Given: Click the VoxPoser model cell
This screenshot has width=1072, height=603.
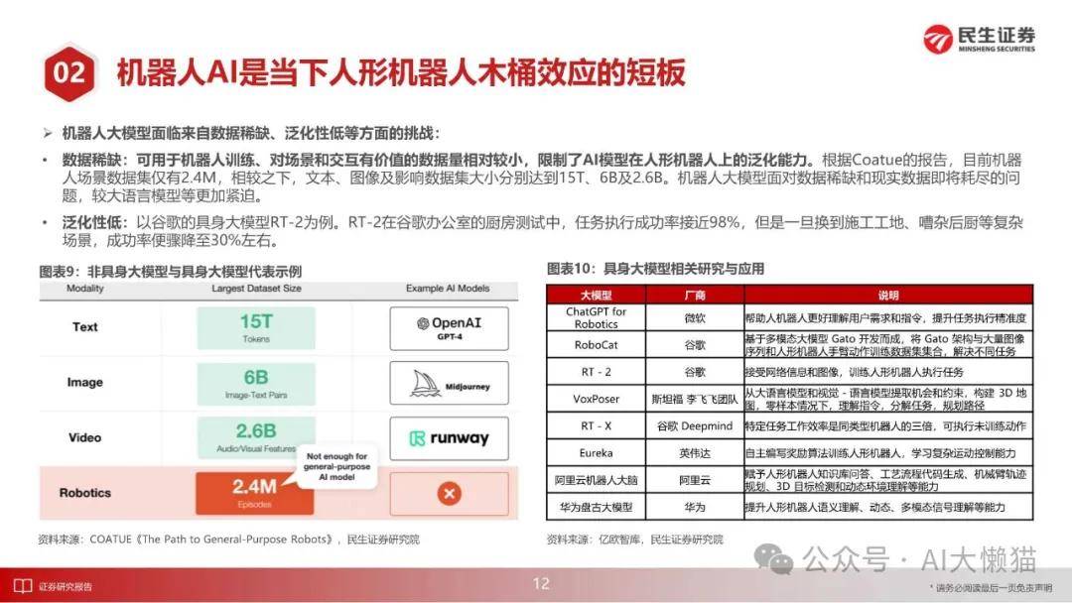Looking at the screenshot, I should (597, 399).
